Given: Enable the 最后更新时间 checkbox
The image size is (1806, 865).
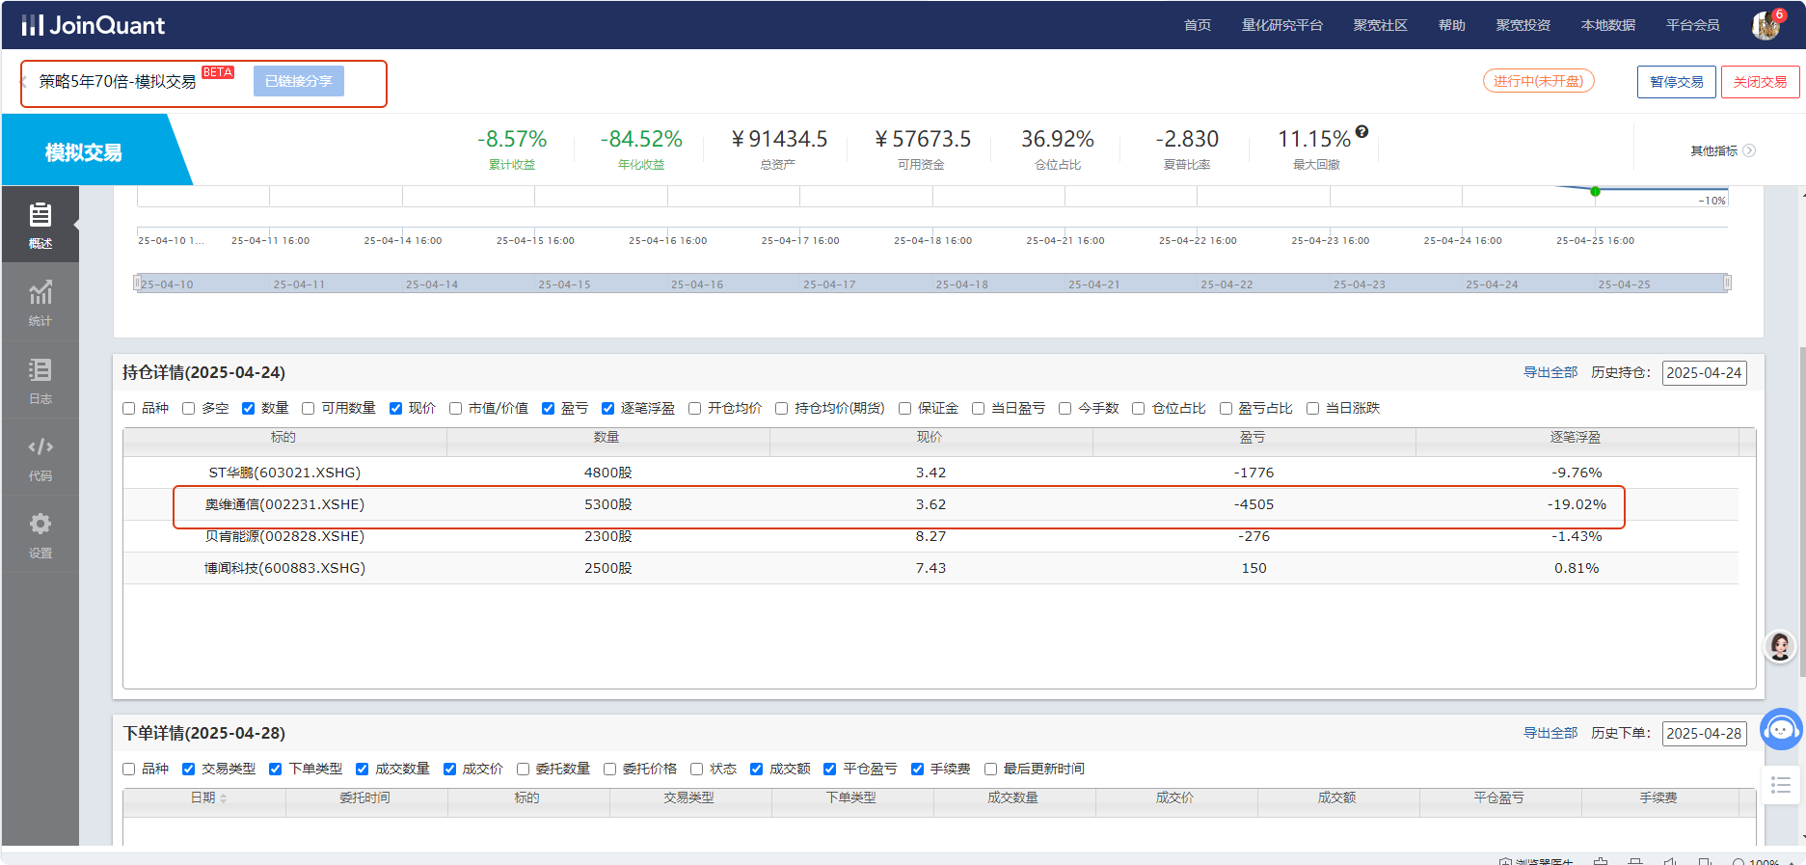Looking at the screenshot, I should (990, 770).
